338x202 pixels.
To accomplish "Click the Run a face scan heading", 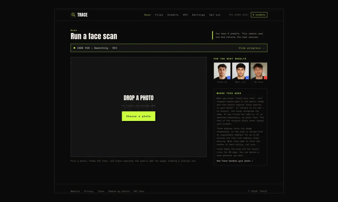I will tap(94, 36).
